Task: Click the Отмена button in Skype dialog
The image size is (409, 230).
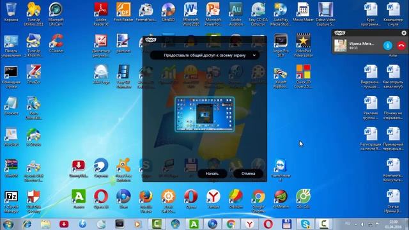Action: tap(248, 173)
